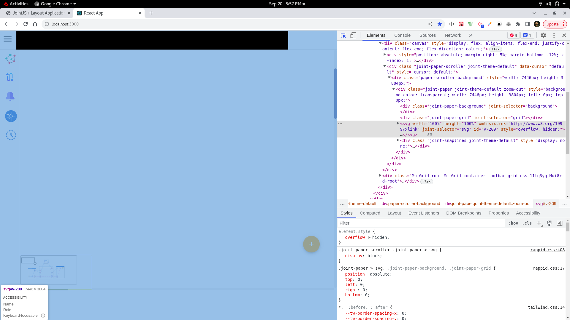Open the history clock icon in the sidebar
Viewport: 570px width, 320px height.
pyautogui.click(x=11, y=135)
